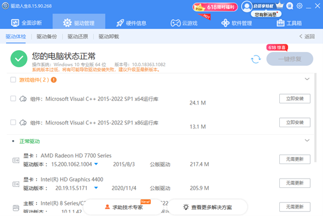Click 求助技术专家 button
The height and width of the screenshot is (216, 323).
tap(124, 207)
